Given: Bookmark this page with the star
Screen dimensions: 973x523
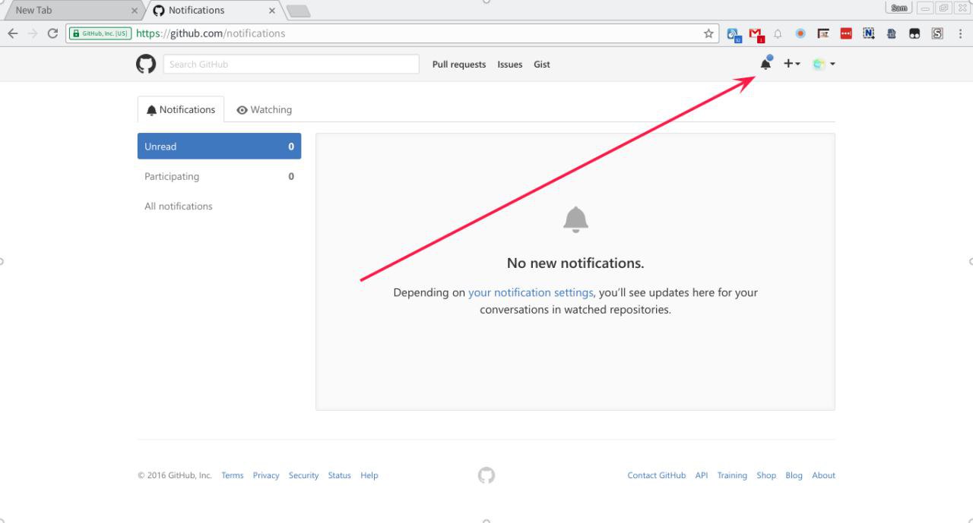Looking at the screenshot, I should point(708,33).
